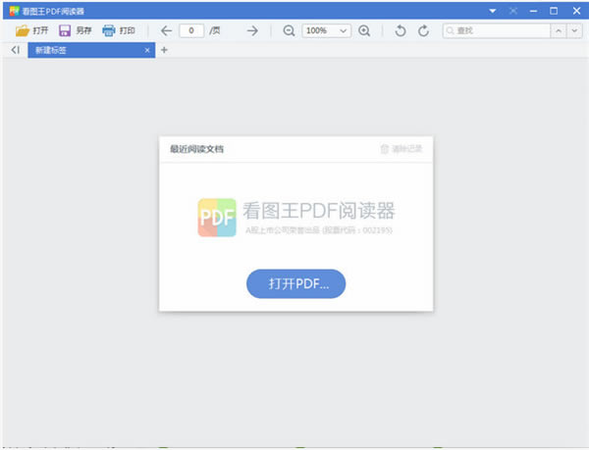The image size is (589, 450).
Task: Add a new tab with plus button
Action: point(164,49)
